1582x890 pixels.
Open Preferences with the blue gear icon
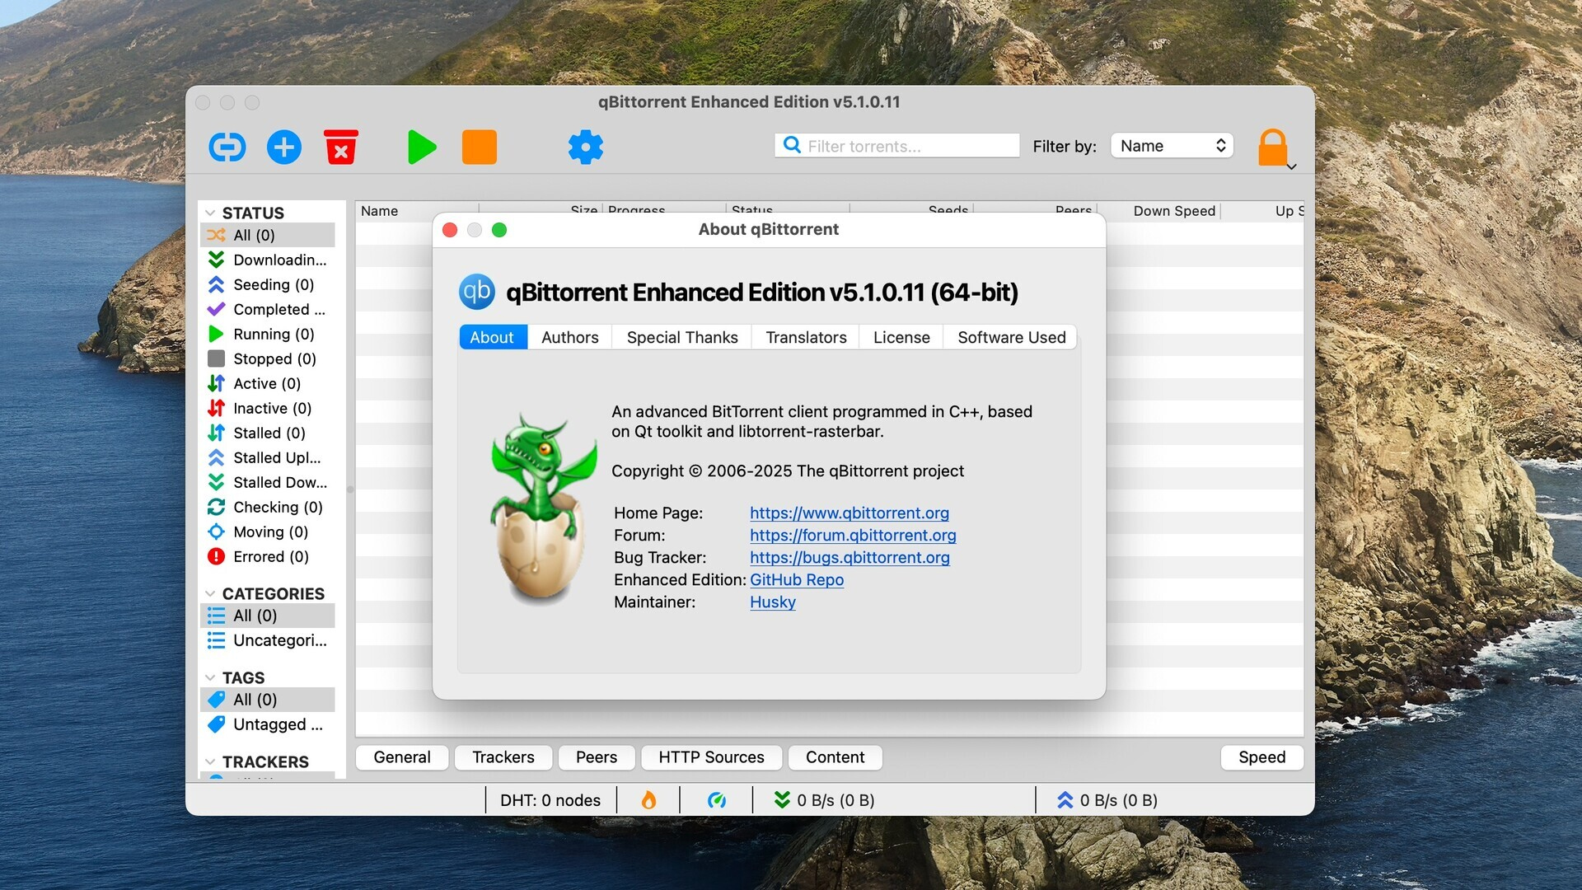coord(586,148)
